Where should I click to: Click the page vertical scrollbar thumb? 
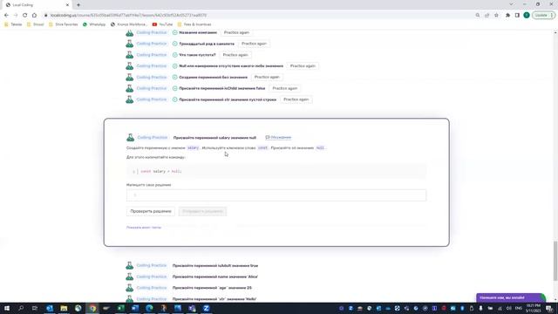point(555,261)
